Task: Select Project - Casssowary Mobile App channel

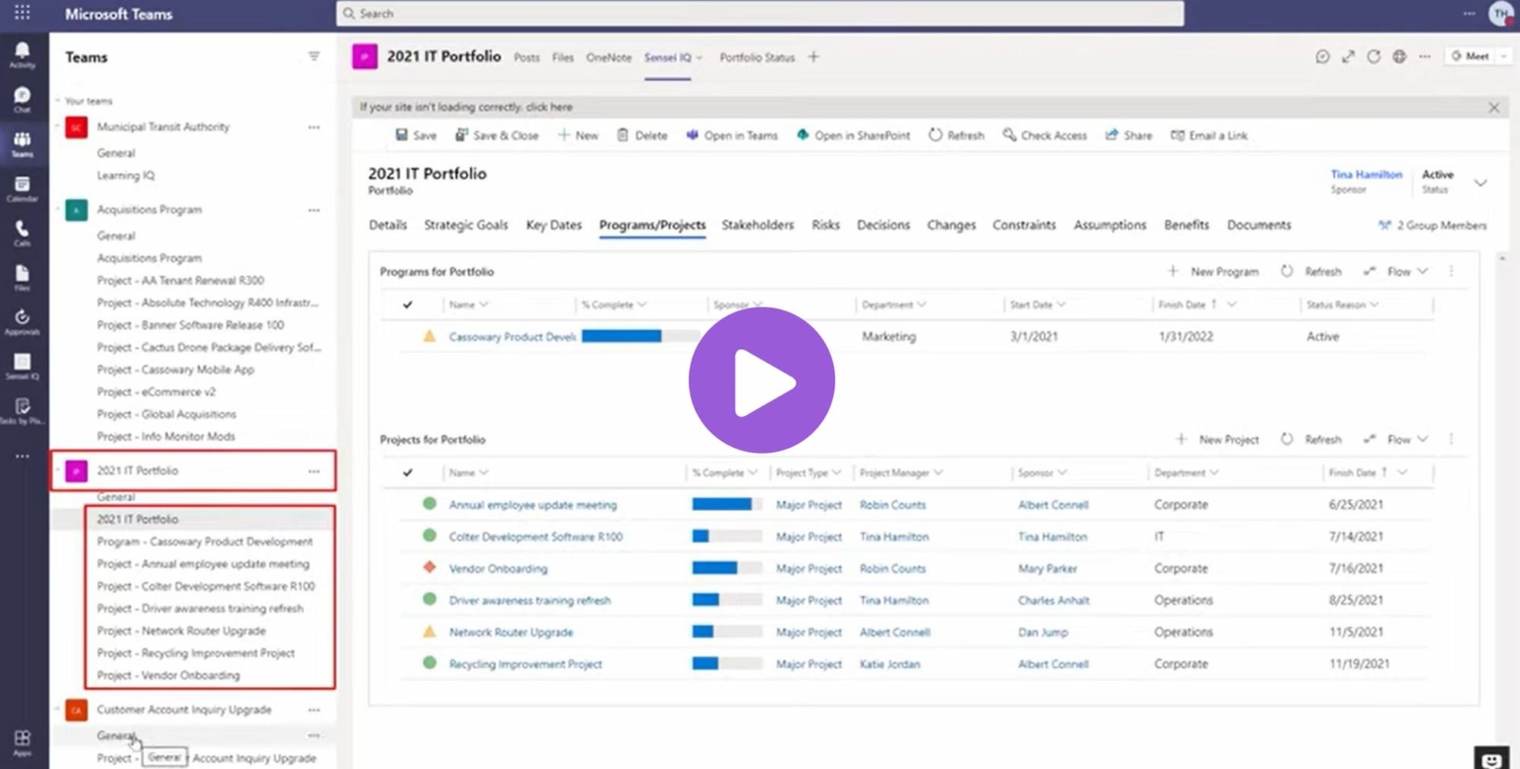Action: tap(175, 370)
